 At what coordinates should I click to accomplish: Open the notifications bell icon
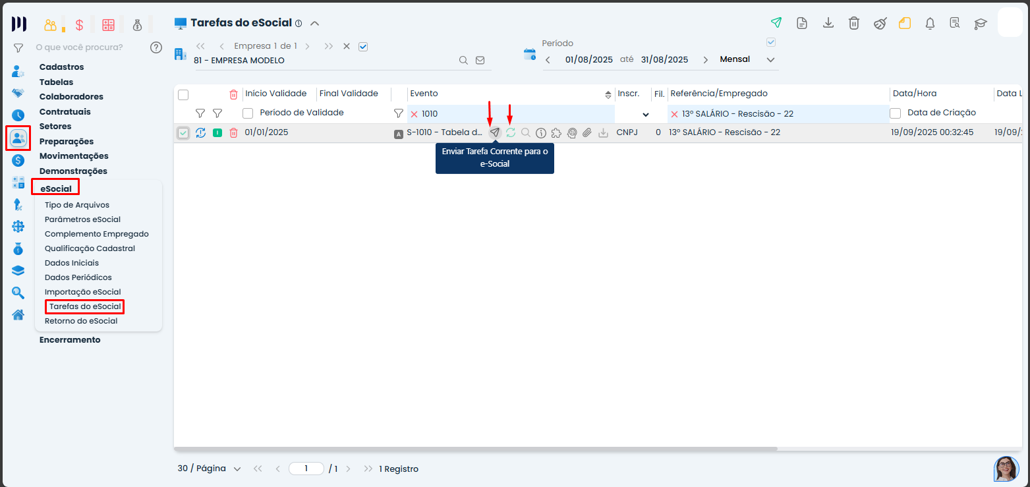pyautogui.click(x=930, y=23)
